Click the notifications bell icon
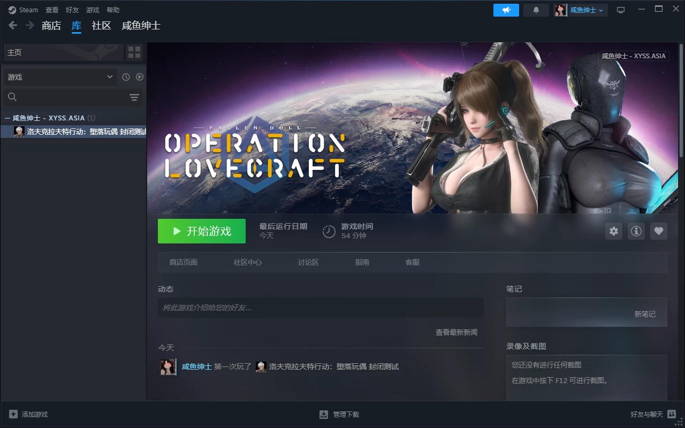 click(x=536, y=9)
